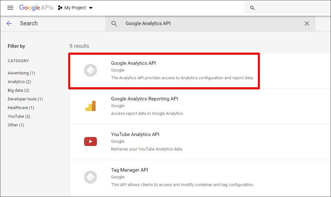
Task: Filter by YouTube (2) category
Action: click(x=19, y=116)
